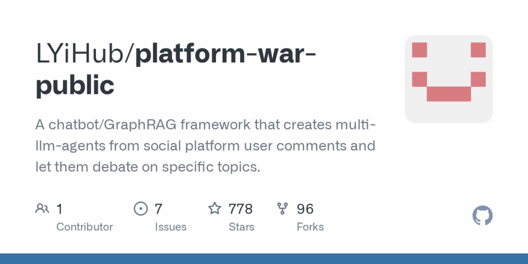Viewport: 528px width, 264px height.
Task: Click the chatbot/GraphRAG framework description line
Action: [x=205, y=125]
